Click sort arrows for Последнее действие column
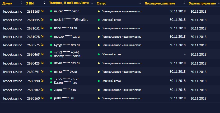 click(x=184, y=3)
